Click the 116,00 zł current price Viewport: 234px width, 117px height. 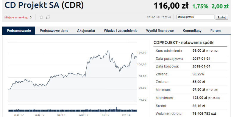pos(171,6)
